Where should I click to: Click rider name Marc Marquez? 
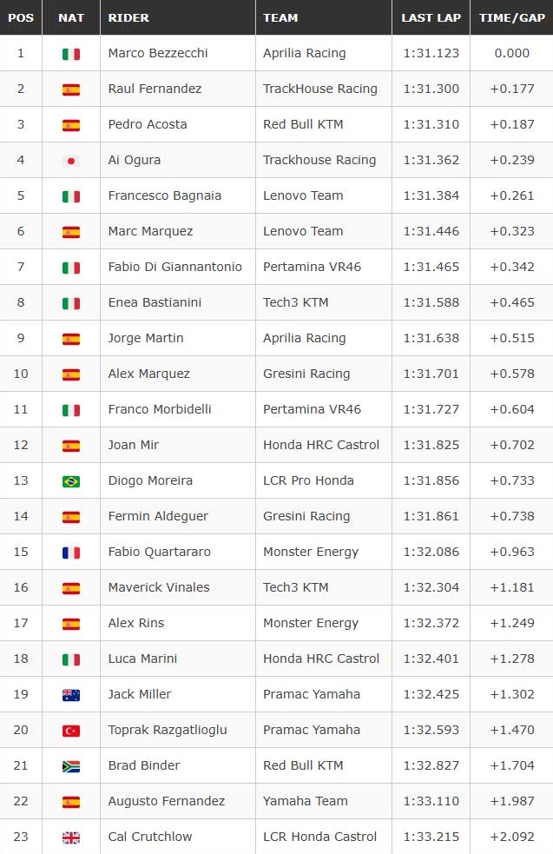(x=150, y=231)
